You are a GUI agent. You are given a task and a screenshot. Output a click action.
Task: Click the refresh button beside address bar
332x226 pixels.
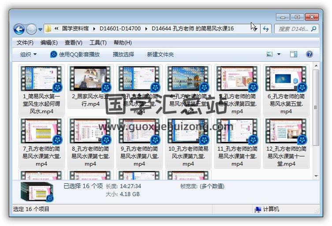pyautogui.click(x=266, y=29)
